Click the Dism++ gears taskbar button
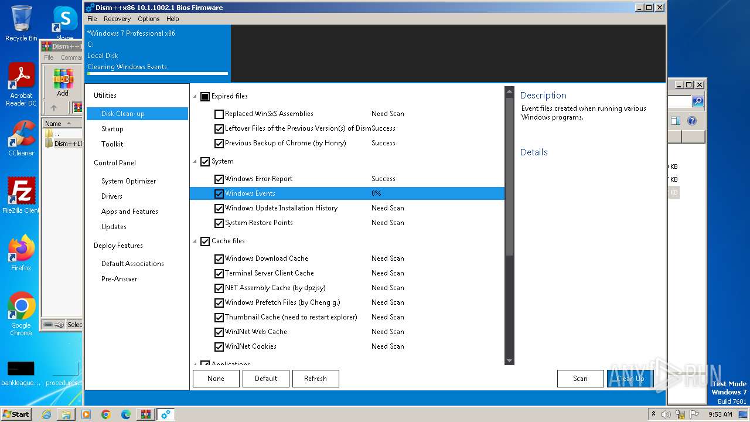 pos(165,414)
